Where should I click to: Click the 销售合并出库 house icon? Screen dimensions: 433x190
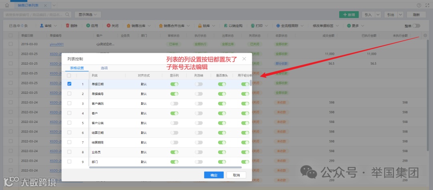coord(161,26)
